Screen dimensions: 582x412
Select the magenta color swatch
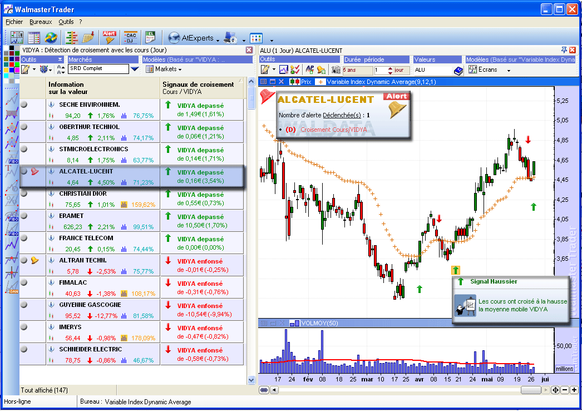[17, 70]
